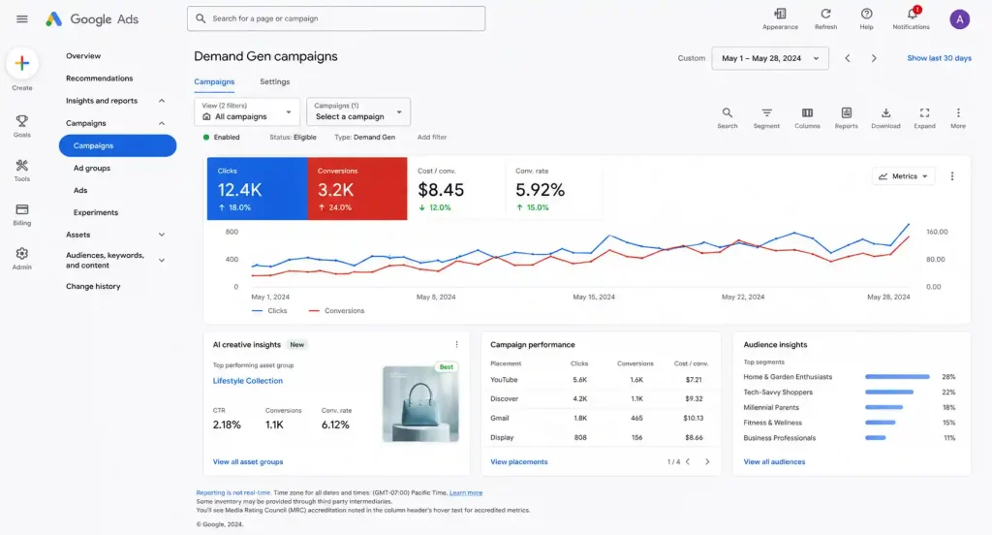Image resolution: width=992 pixels, height=535 pixels.
Task: Open the Appearance settings icon
Action: [780, 18]
